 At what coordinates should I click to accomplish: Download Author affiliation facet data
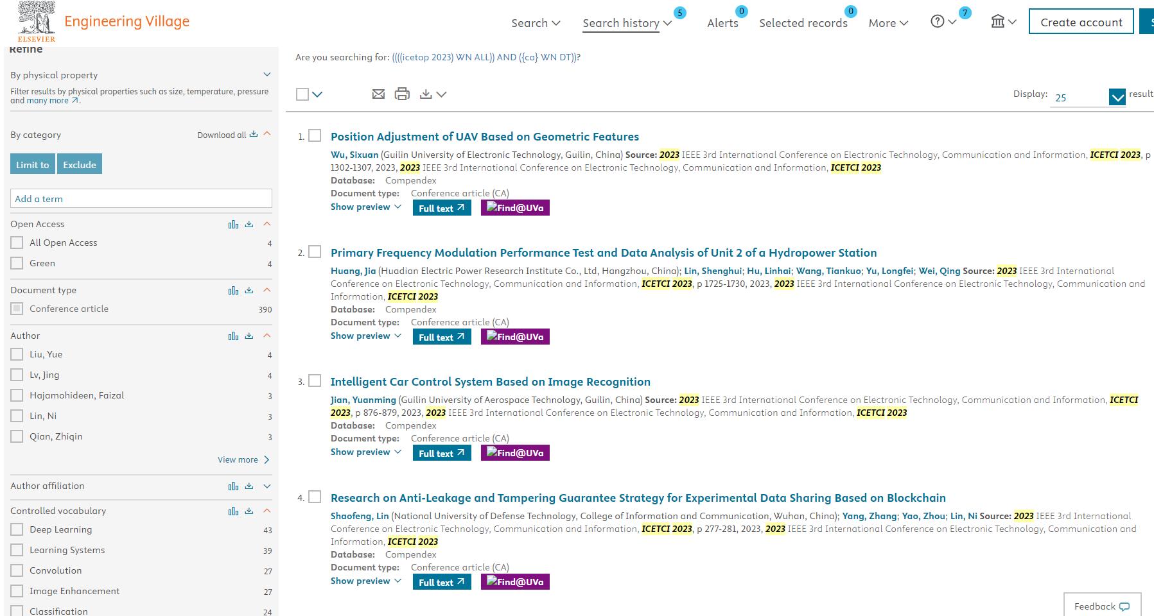click(249, 486)
